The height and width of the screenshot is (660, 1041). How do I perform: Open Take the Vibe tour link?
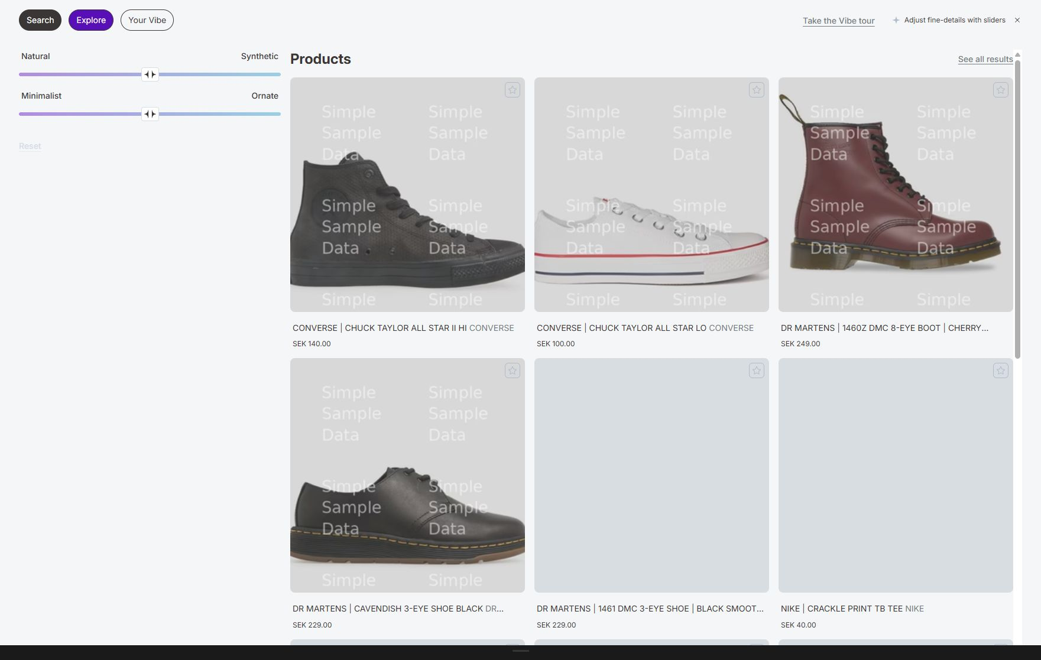839,21
